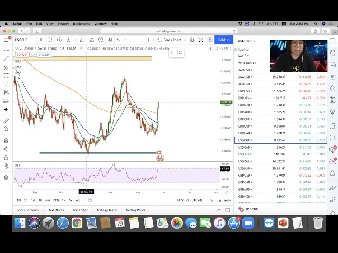
Task: Toggle log scale on price axis
Action: [219, 200]
